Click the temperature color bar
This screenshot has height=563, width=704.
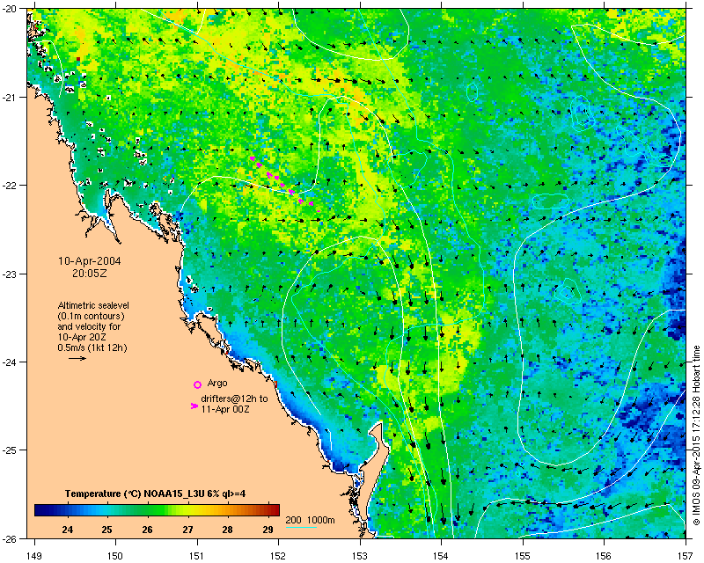pyautogui.click(x=157, y=510)
